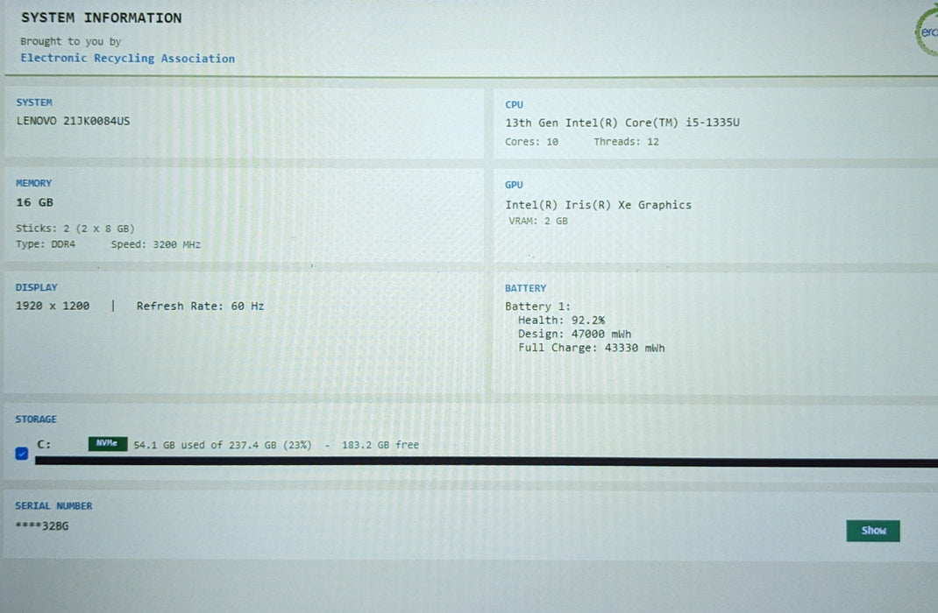
Task: Click the "183.2 GB free" text
Action: [x=380, y=445]
